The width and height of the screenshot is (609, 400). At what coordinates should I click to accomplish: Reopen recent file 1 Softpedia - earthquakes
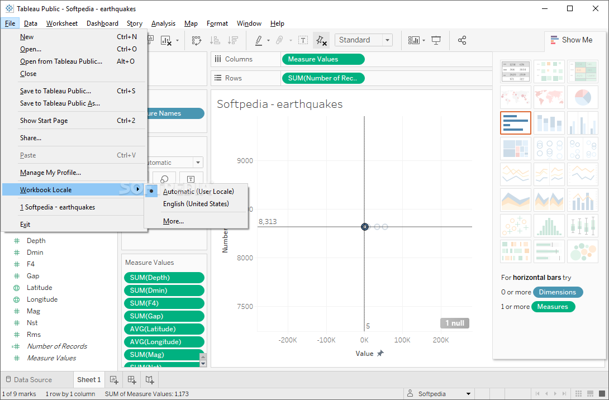pyautogui.click(x=74, y=207)
